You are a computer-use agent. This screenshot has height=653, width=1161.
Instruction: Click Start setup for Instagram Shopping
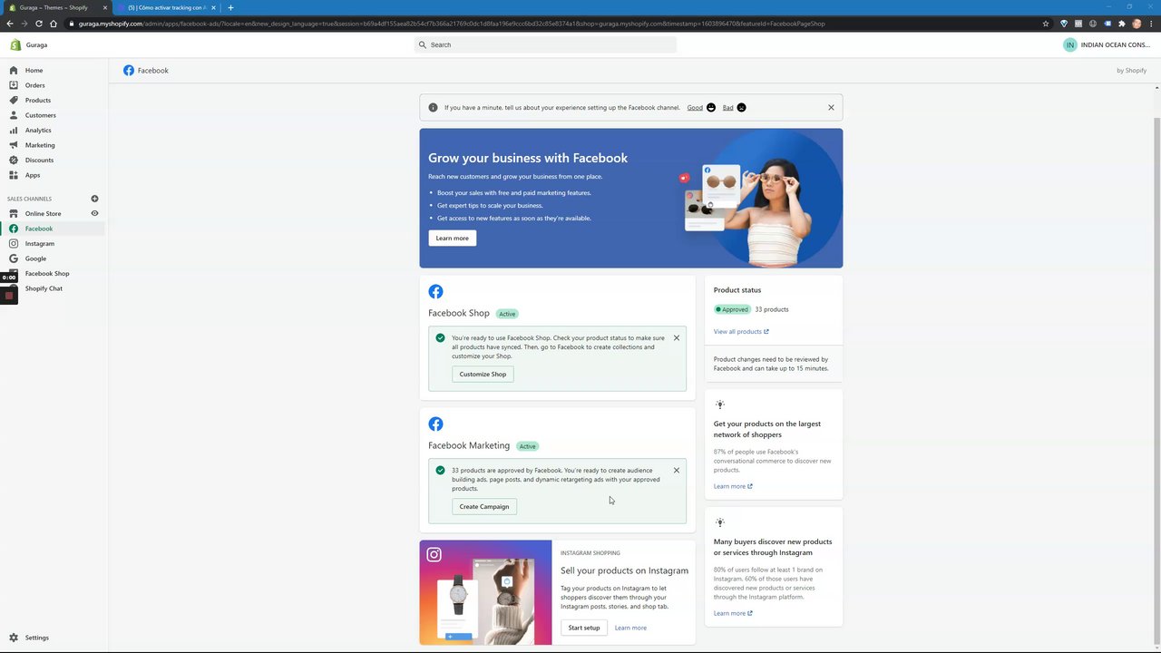(584, 628)
